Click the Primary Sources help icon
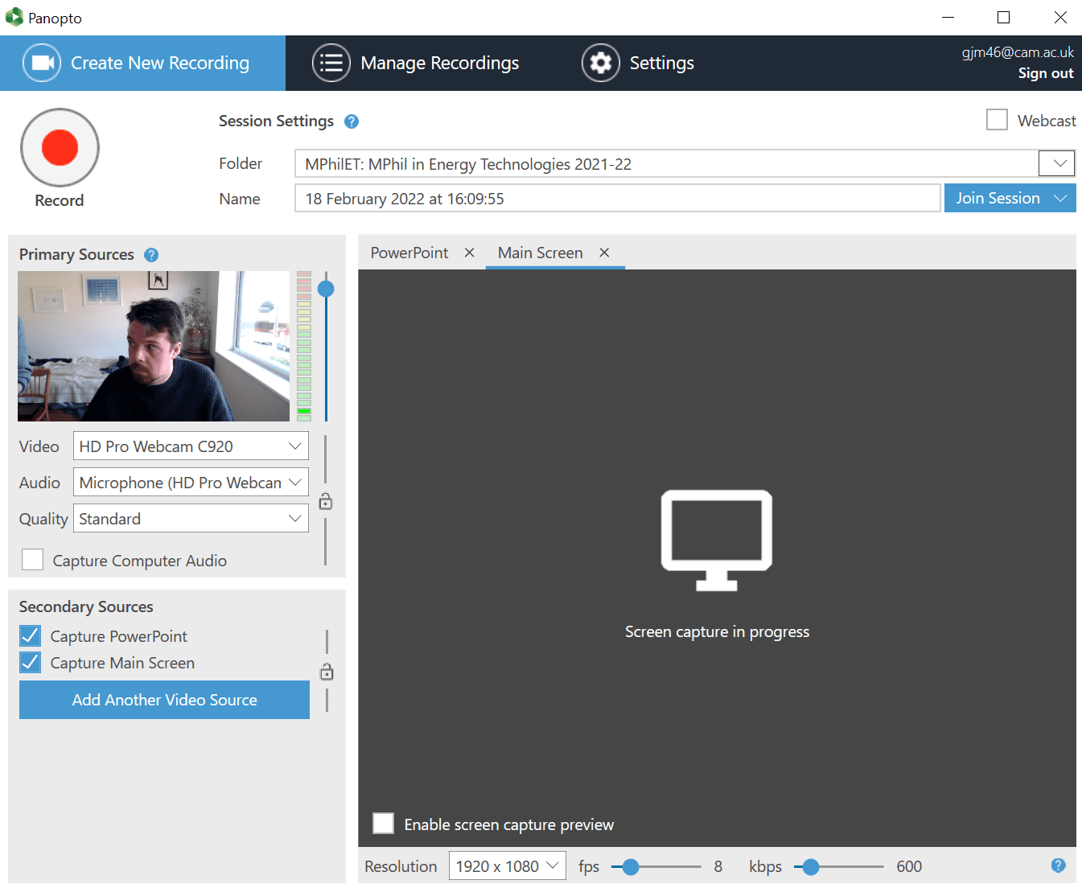The height and width of the screenshot is (888, 1082). 151,255
